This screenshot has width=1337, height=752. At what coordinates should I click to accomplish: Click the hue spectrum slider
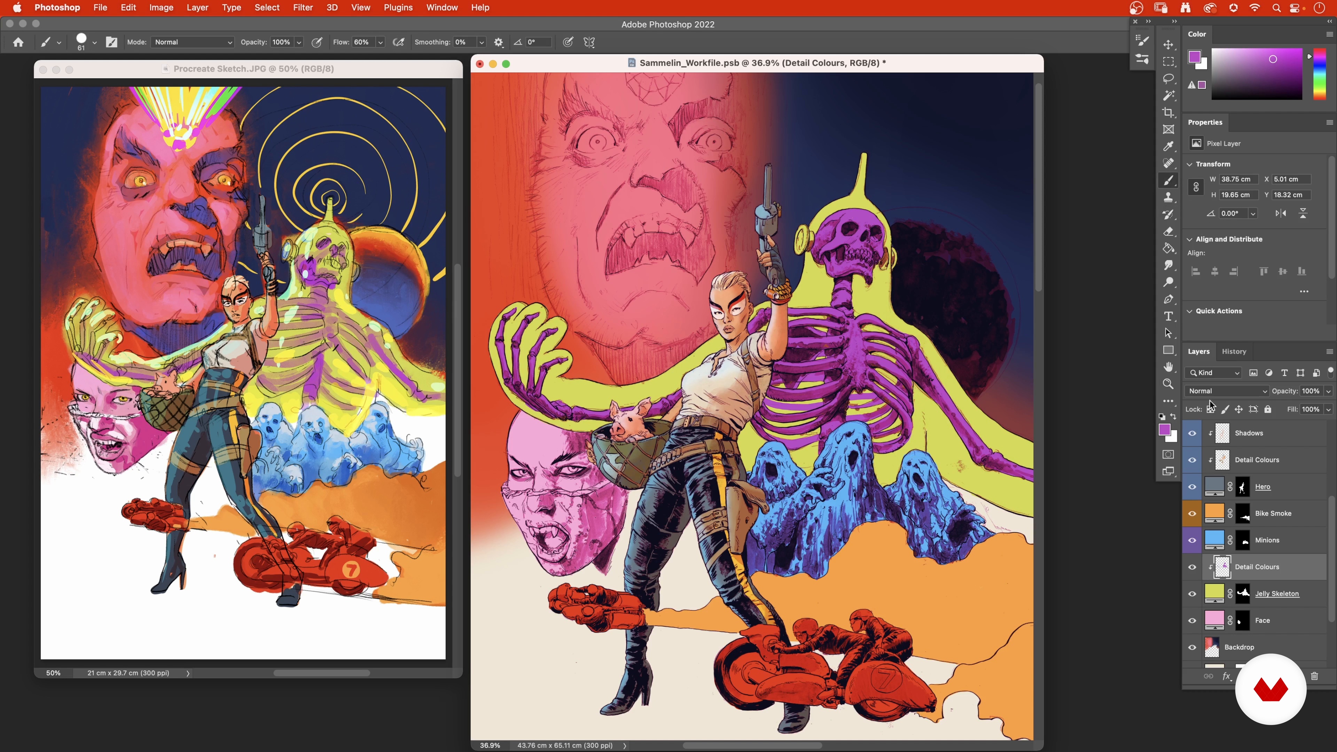[1319, 74]
